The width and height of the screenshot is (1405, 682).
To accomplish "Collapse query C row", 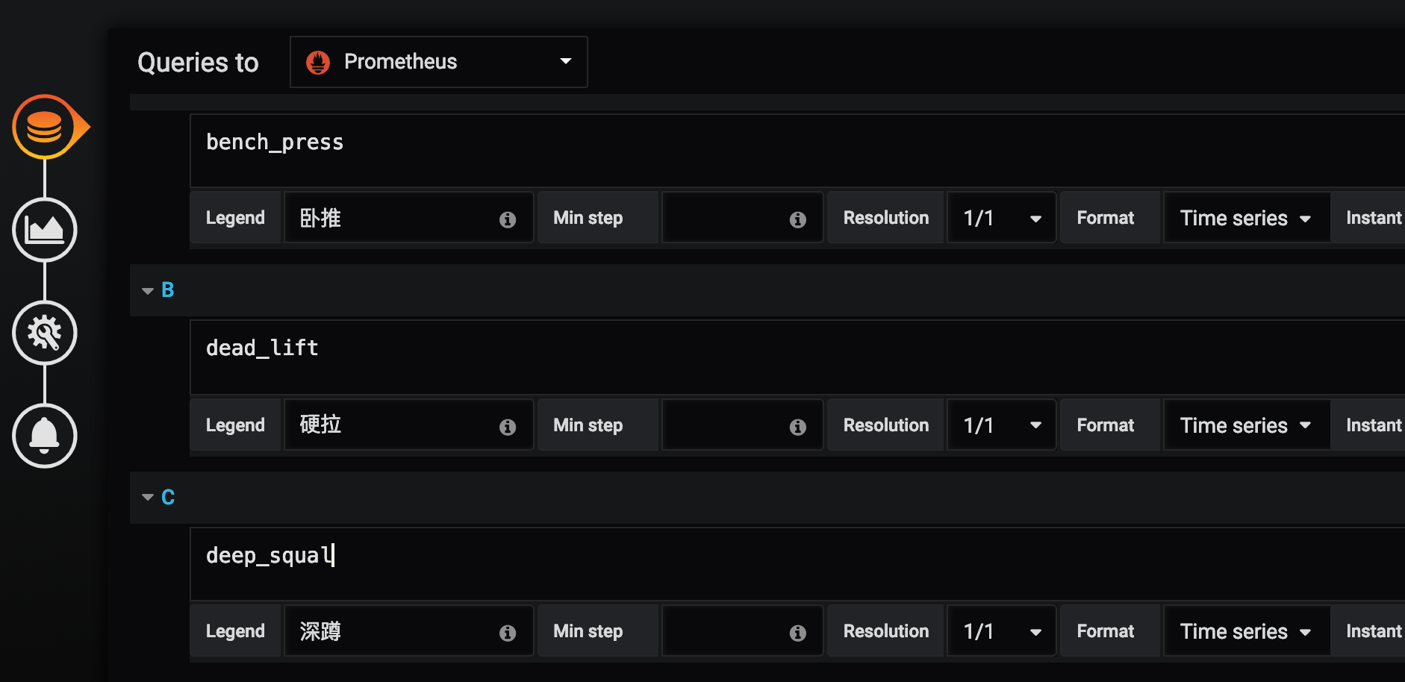I will click(x=148, y=497).
